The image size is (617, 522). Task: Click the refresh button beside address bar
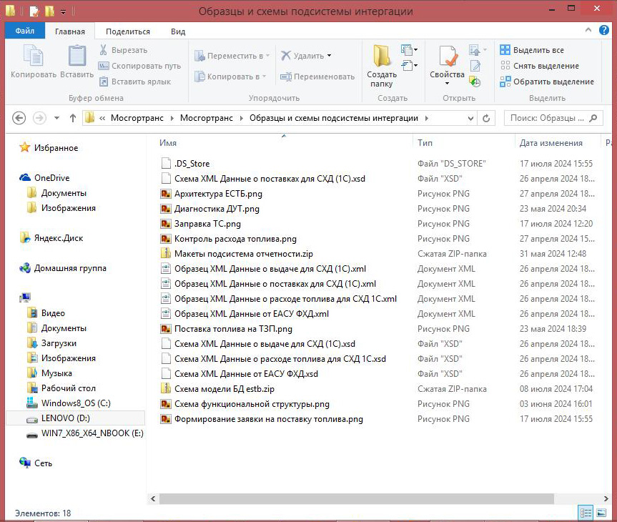click(x=487, y=118)
